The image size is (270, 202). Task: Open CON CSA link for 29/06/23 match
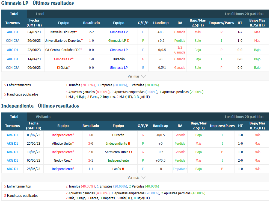pyautogui.click(x=13, y=41)
